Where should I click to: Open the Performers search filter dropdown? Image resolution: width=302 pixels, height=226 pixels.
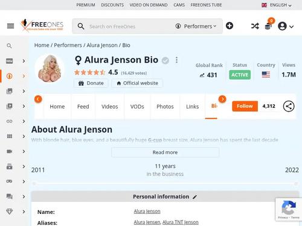pos(196,27)
